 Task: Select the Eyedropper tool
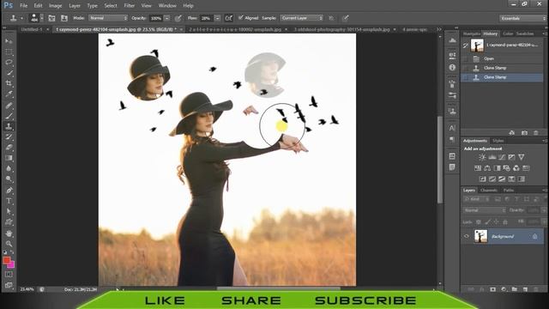[x=9, y=94]
